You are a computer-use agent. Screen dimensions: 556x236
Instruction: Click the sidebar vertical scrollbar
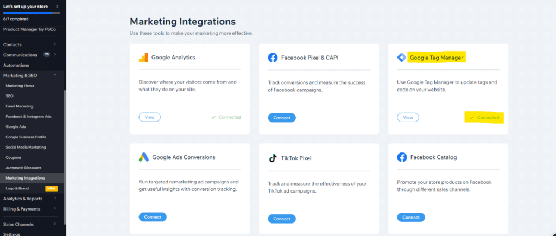pyautogui.click(x=65, y=157)
